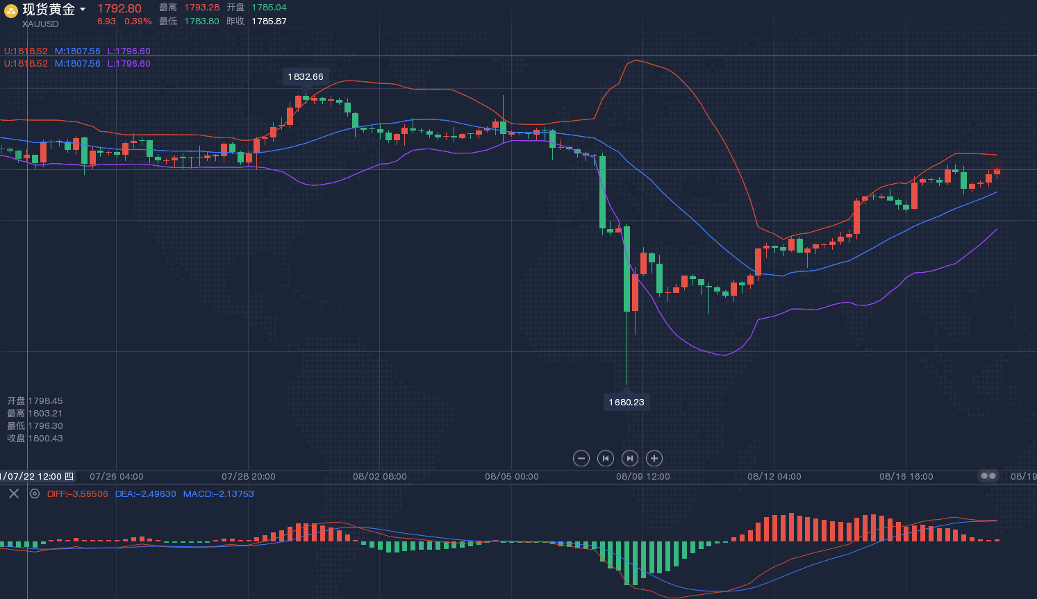Image resolution: width=1037 pixels, height=599 pixels.
Task: Jump to previous candle with skip-back button
Action: [606, 458]
